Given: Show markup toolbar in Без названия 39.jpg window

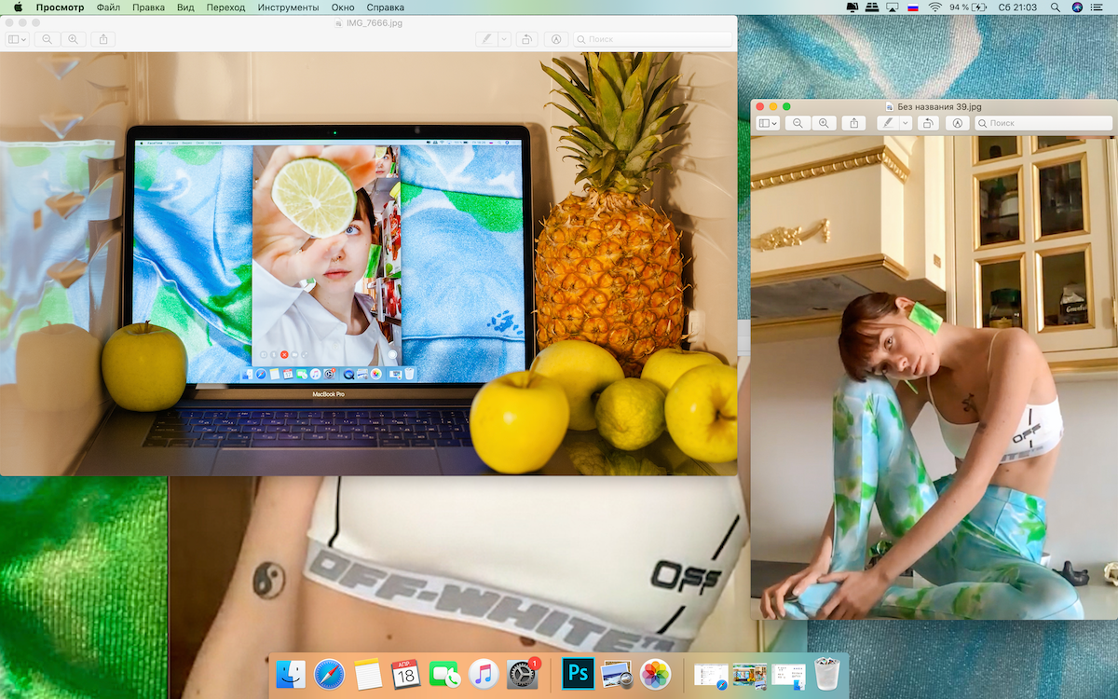Looking at the screenshot, I should point(957,123).
